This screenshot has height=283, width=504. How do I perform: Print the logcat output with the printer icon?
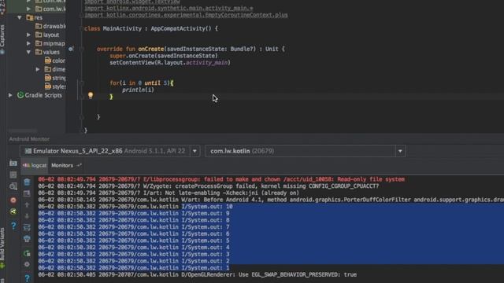(x=27, y=239)
